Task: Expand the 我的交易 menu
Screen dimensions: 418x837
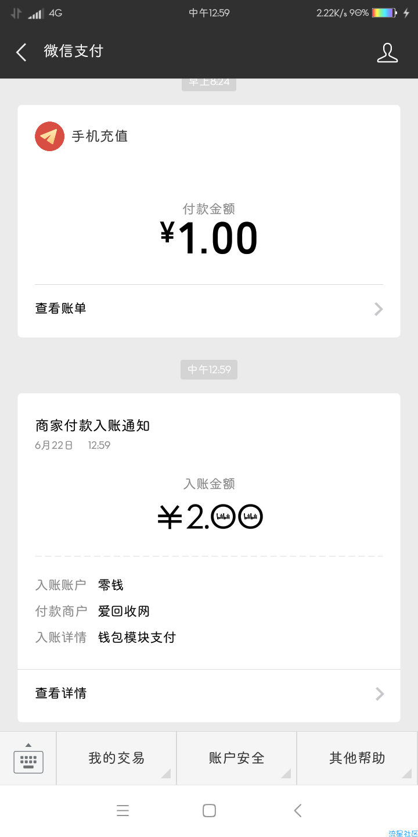Action: tap(116, 759)
